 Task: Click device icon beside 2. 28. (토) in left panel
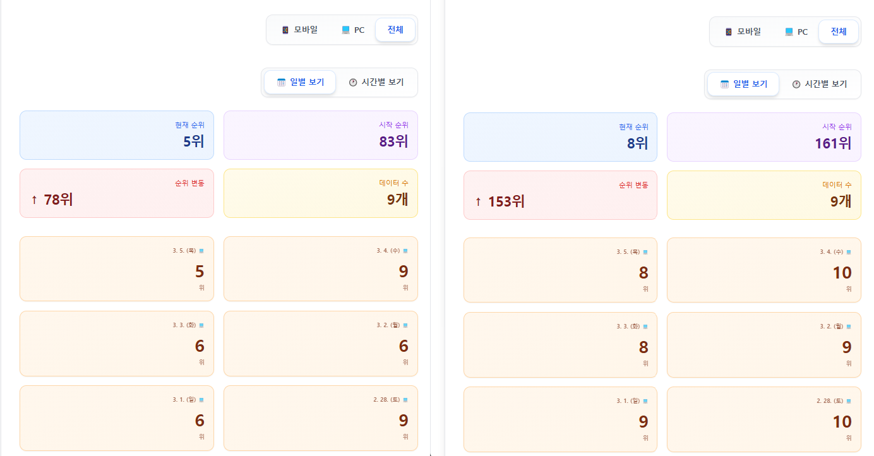point(405,400)
